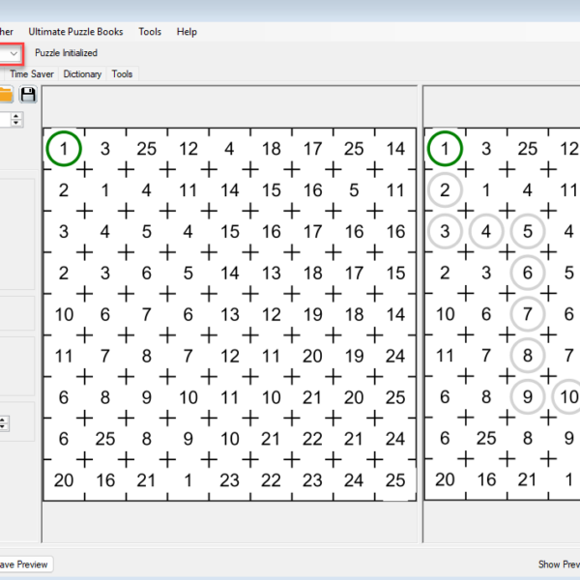Click the Save Preview button
The image size is (580, 580).
[23, 564]
